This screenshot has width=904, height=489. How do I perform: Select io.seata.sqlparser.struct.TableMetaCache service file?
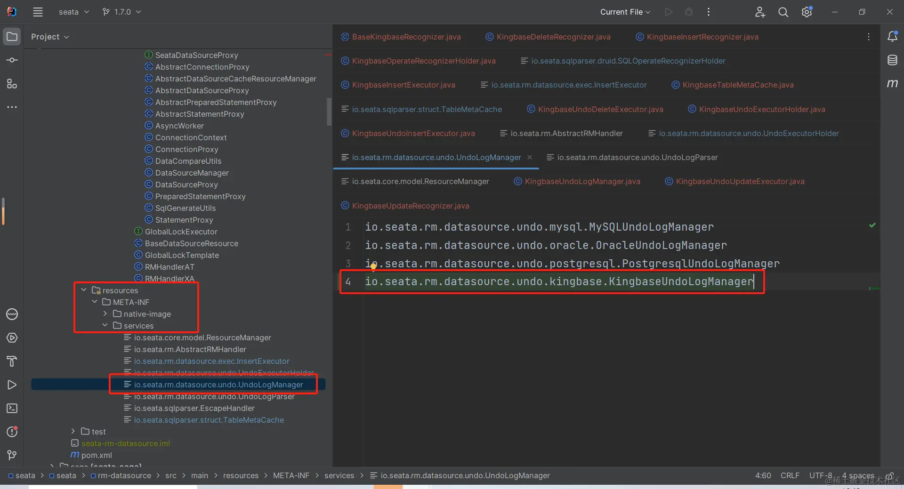209,420
